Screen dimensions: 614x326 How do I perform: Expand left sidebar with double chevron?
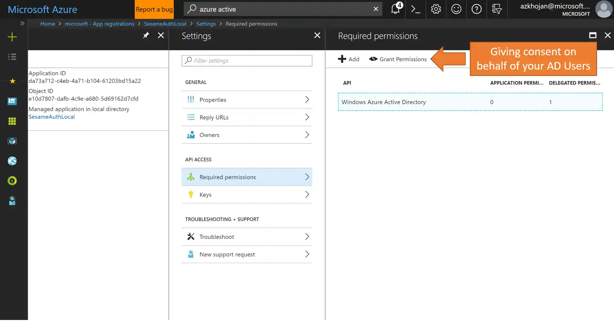(22, 23)
